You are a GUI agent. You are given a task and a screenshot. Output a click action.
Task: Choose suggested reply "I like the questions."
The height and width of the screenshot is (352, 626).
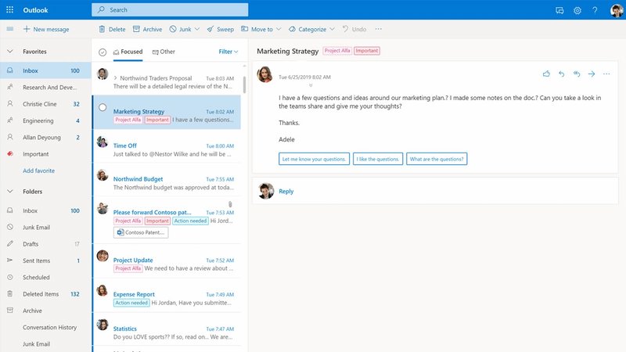379,159
